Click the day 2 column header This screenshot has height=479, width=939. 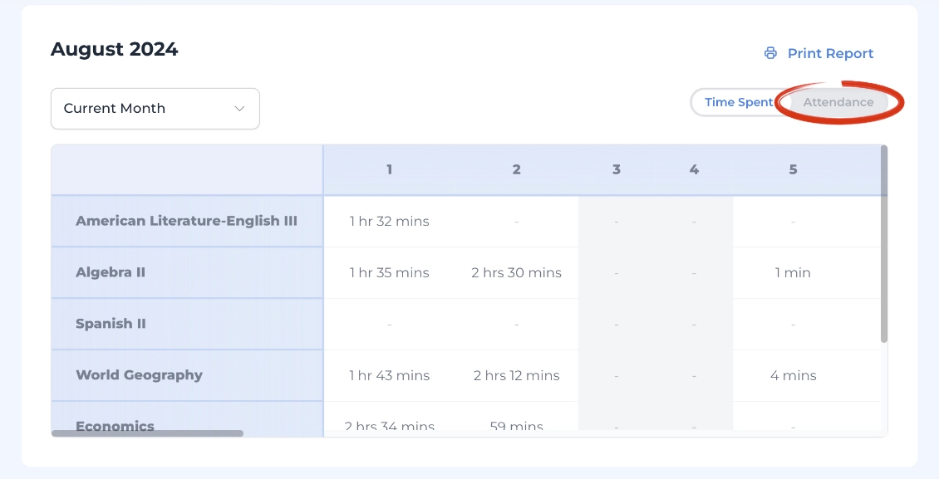click(516, 170)
